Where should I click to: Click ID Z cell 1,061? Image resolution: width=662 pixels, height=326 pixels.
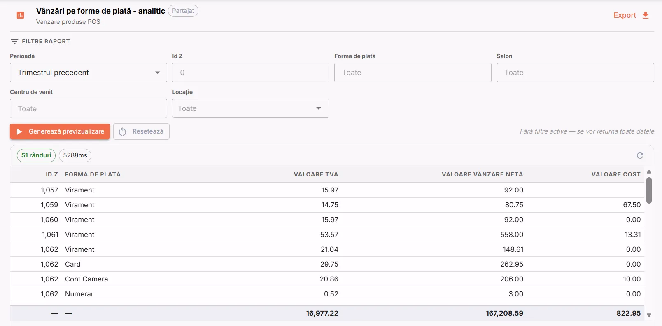click(50, 235)
